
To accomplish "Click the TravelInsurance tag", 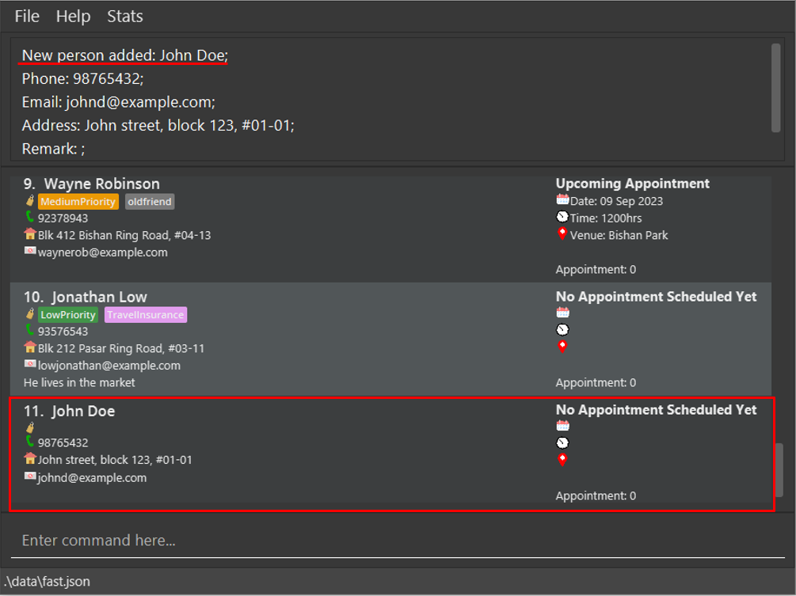I will 146,315.
